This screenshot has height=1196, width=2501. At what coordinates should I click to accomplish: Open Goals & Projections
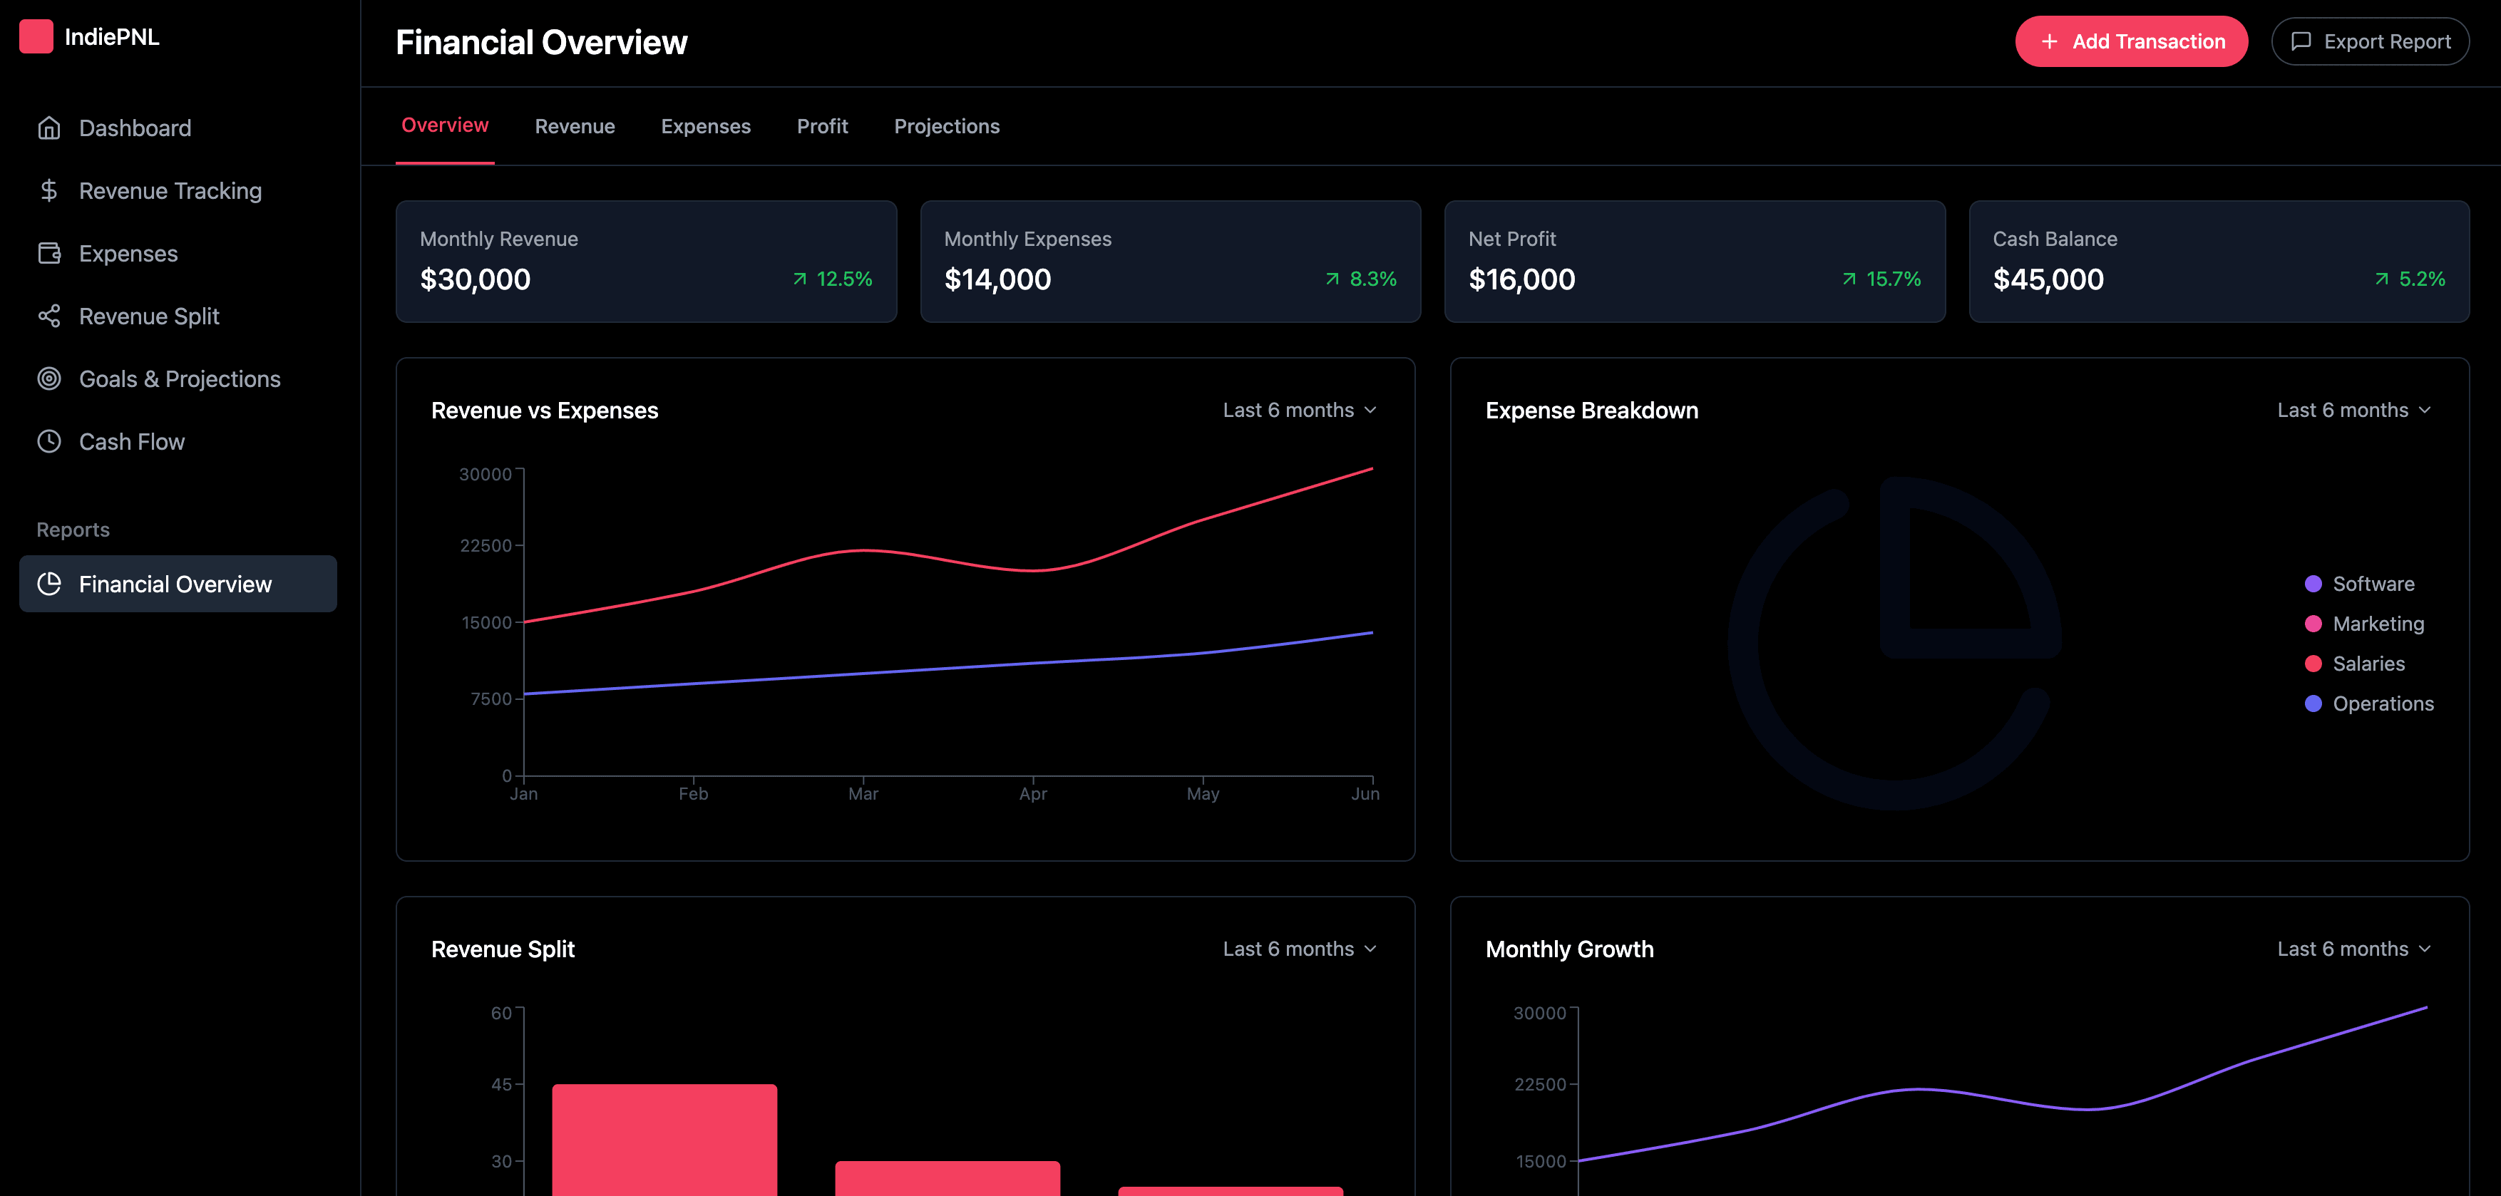[178, 378]
